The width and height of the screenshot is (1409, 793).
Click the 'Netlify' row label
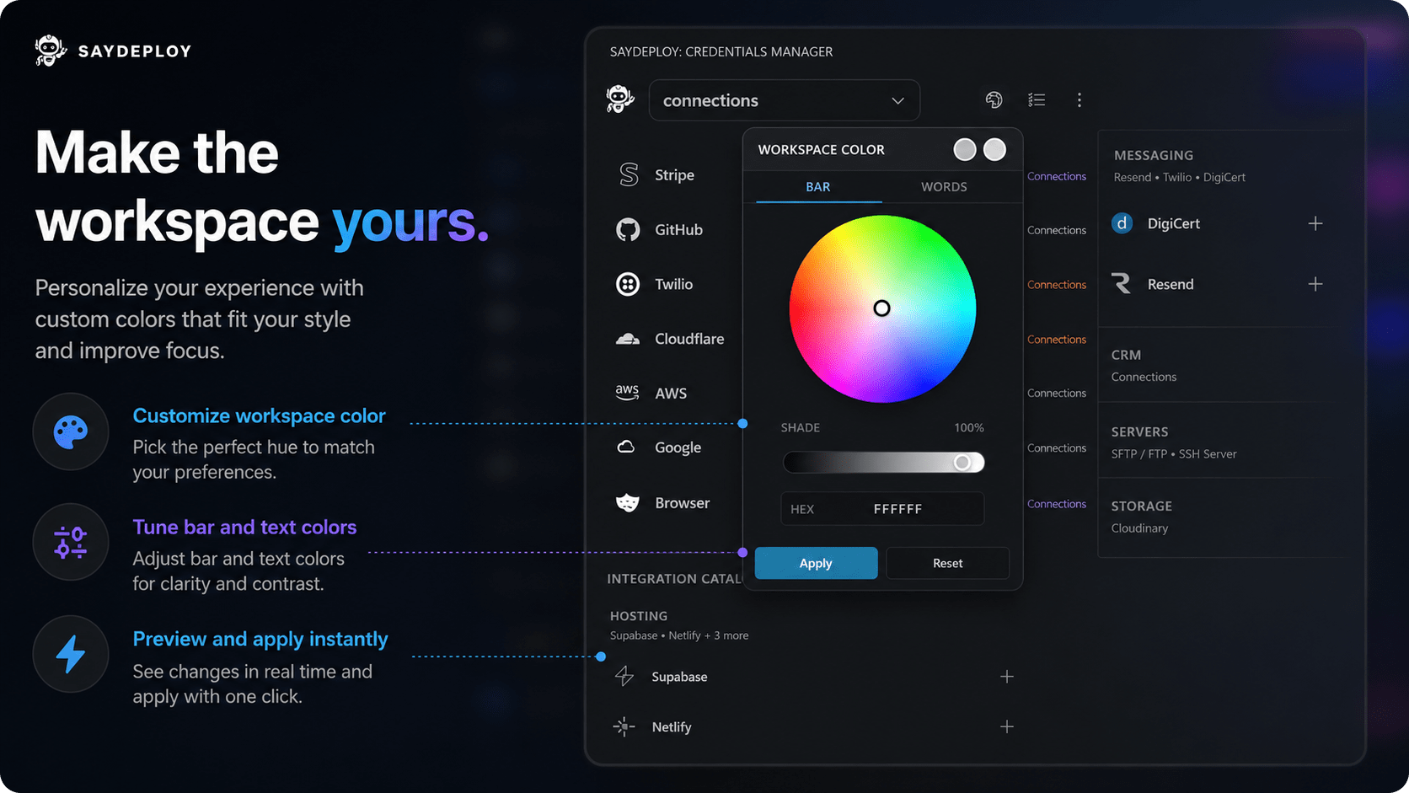(672, 726)
